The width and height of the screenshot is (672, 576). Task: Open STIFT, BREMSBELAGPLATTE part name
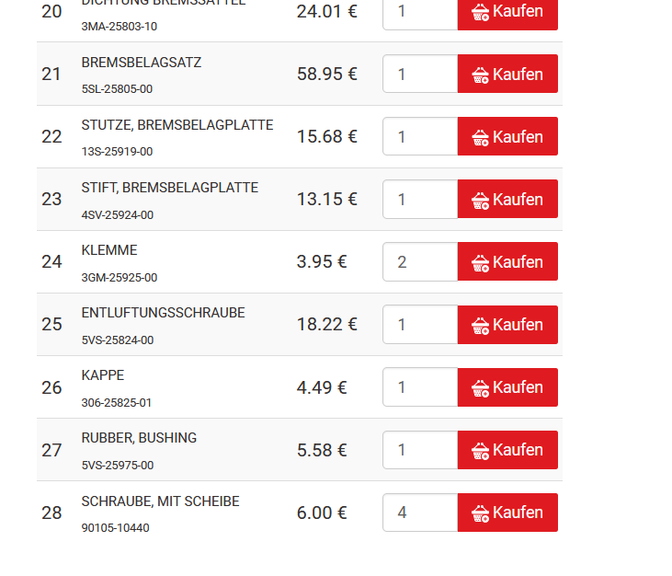tap(169, 188)
